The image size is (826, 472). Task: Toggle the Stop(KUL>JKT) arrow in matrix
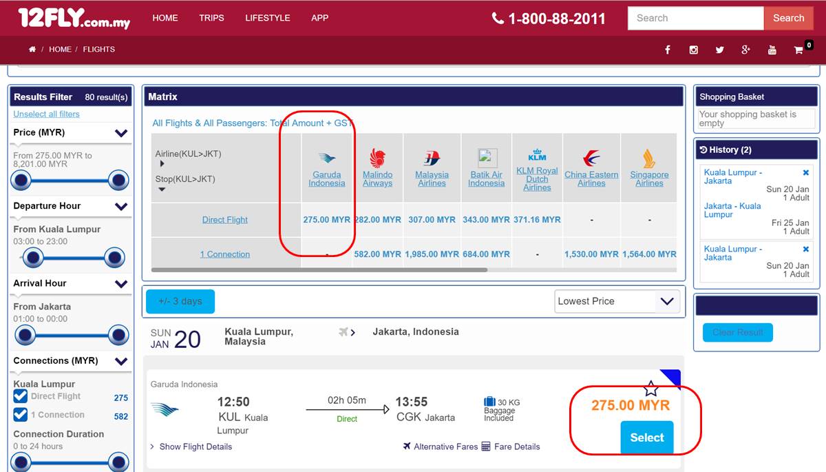pyautogui.click(x=162, y=189)
